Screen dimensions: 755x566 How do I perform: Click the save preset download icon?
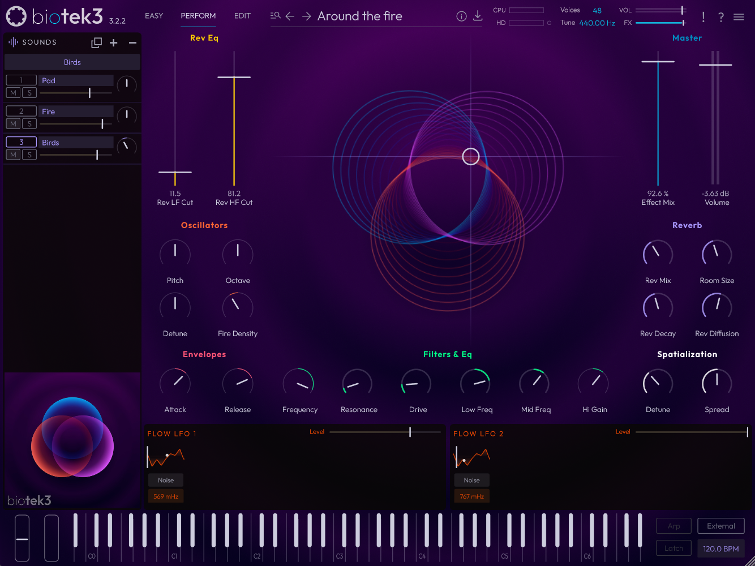[478, 16]
